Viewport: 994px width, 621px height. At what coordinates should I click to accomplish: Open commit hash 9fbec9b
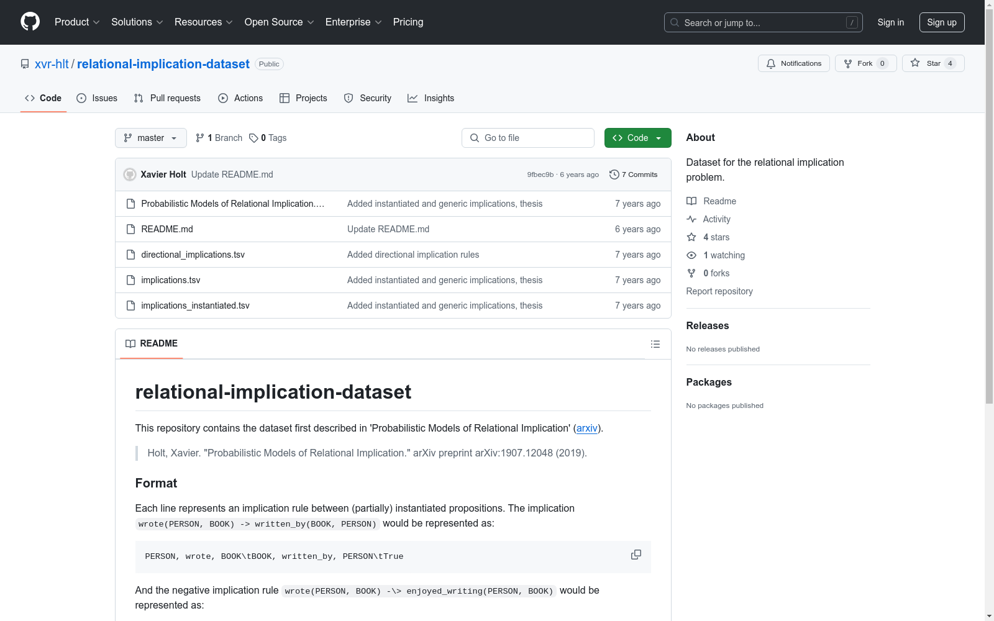(x=540, y=175)
